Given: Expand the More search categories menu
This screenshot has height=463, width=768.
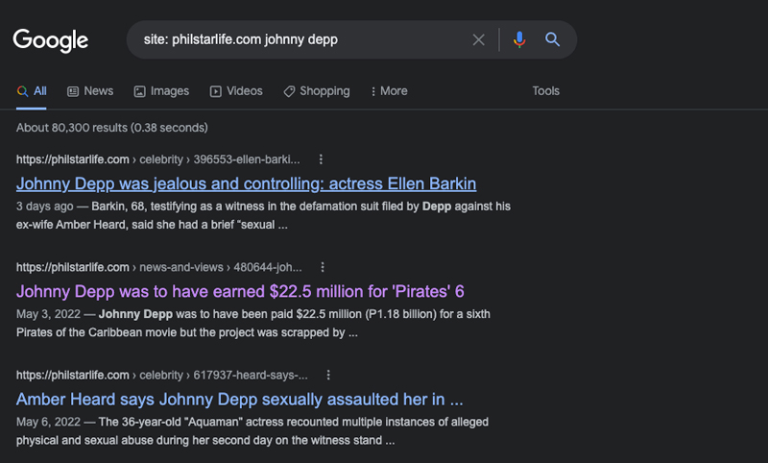Looking at the screenshot, I should click(389, 91).
